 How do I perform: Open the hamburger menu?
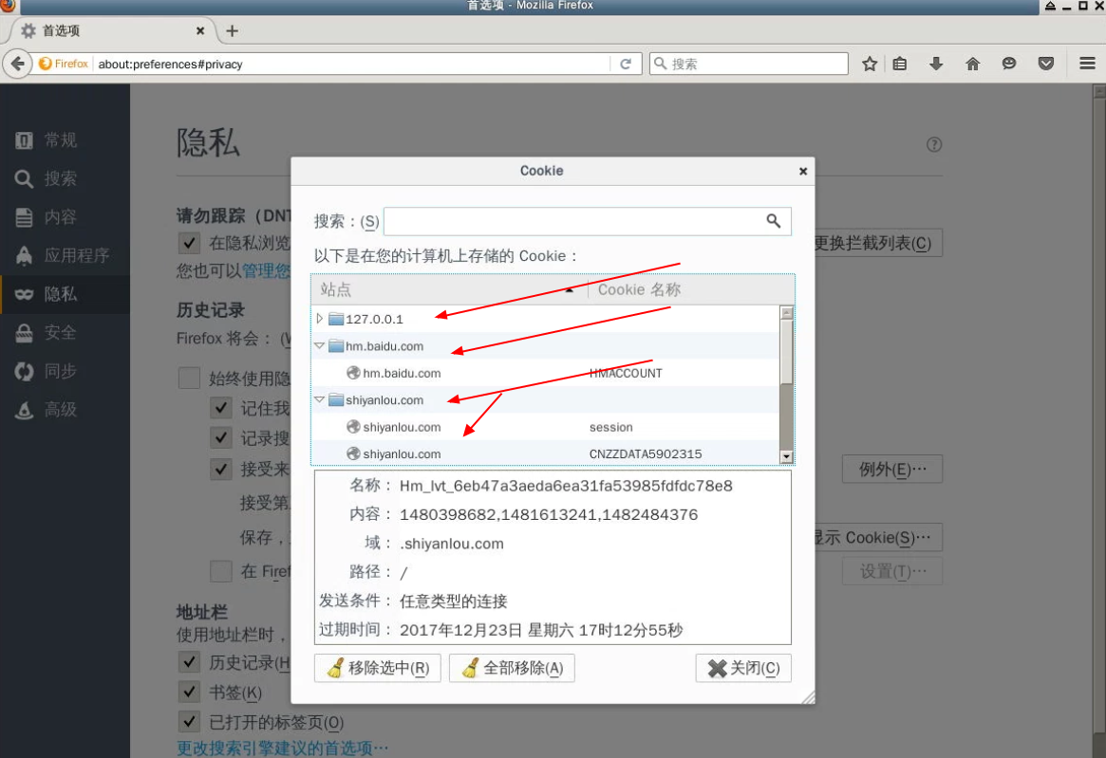pos(1087,65)
